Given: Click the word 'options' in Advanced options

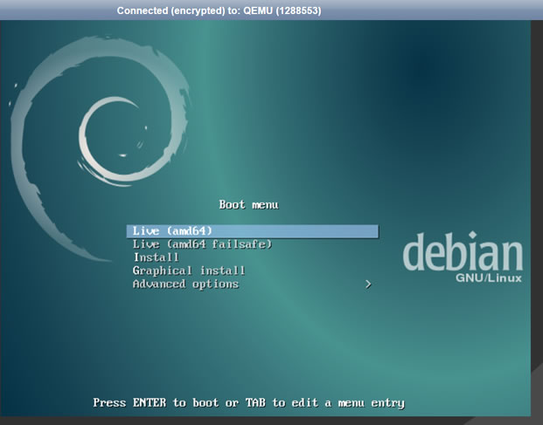Looking at the screenshot, I should pyautogui.click(x=215, y=284).
